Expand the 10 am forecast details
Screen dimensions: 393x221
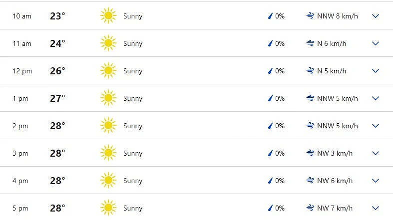point(376,16)
